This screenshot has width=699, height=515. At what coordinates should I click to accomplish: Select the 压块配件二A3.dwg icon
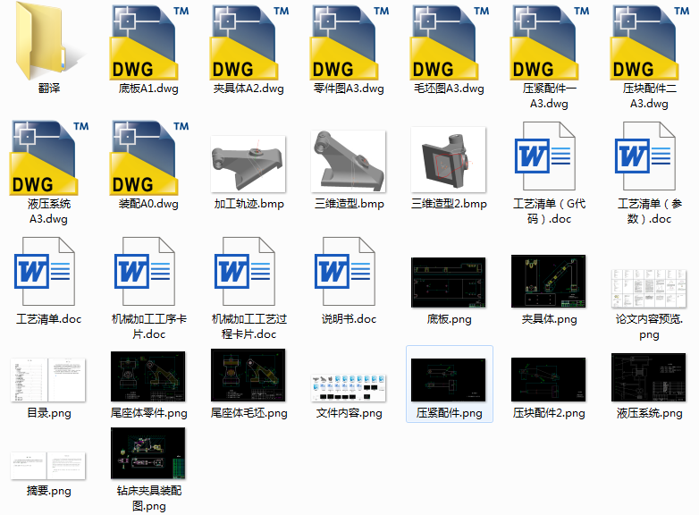[650, 42]
